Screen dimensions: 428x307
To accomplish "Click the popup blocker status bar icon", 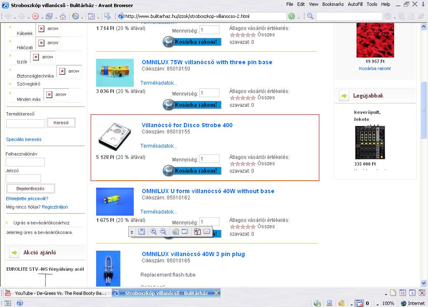I will click(359, 303).
